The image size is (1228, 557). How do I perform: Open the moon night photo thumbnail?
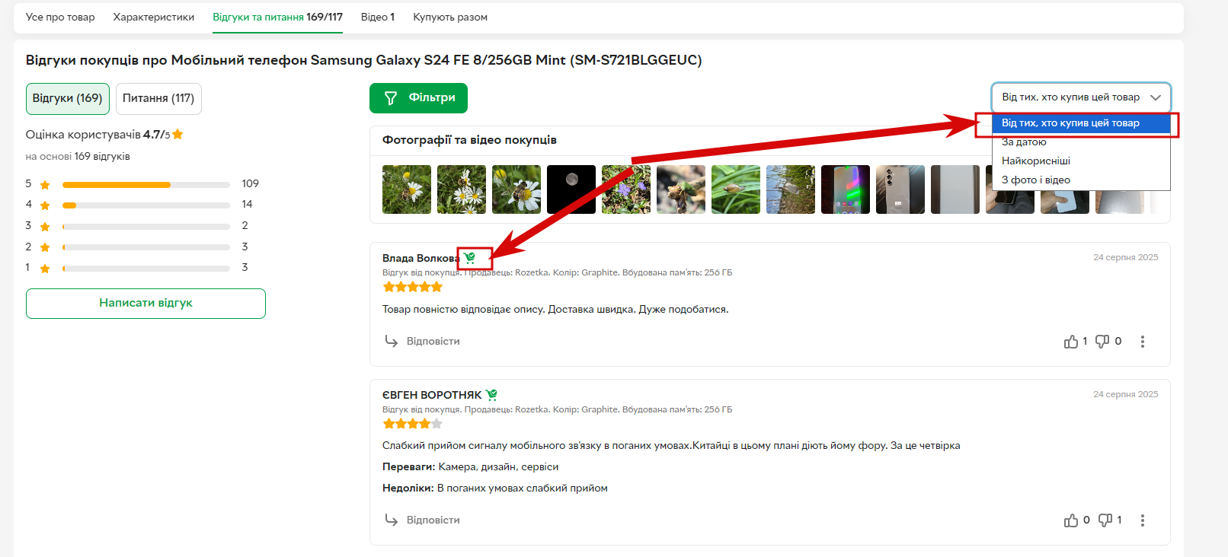click(x=571, y=189)
